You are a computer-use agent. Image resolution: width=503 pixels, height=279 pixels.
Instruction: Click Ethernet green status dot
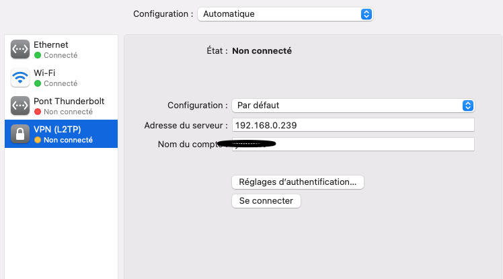point(38,55)
